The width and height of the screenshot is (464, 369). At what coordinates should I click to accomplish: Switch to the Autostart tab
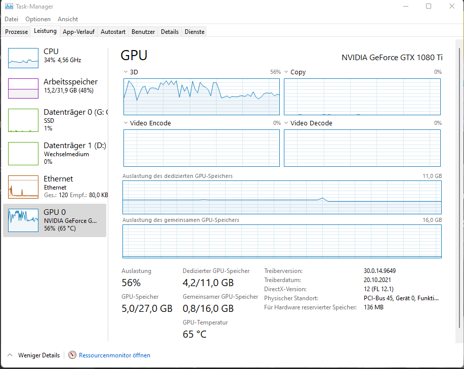point(113,31)
